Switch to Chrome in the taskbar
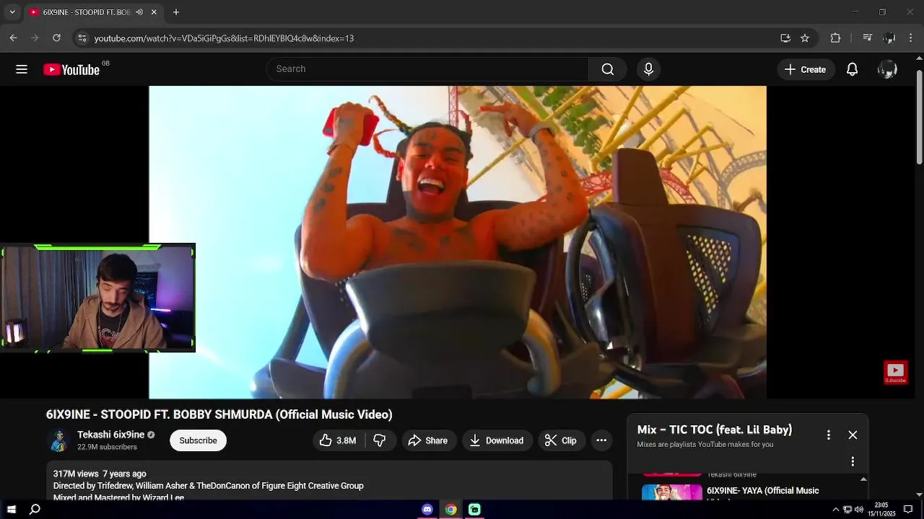 coord(450,510)
